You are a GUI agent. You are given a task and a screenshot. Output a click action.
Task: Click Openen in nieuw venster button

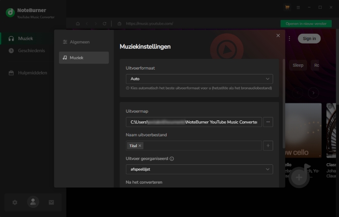point(306,24)
